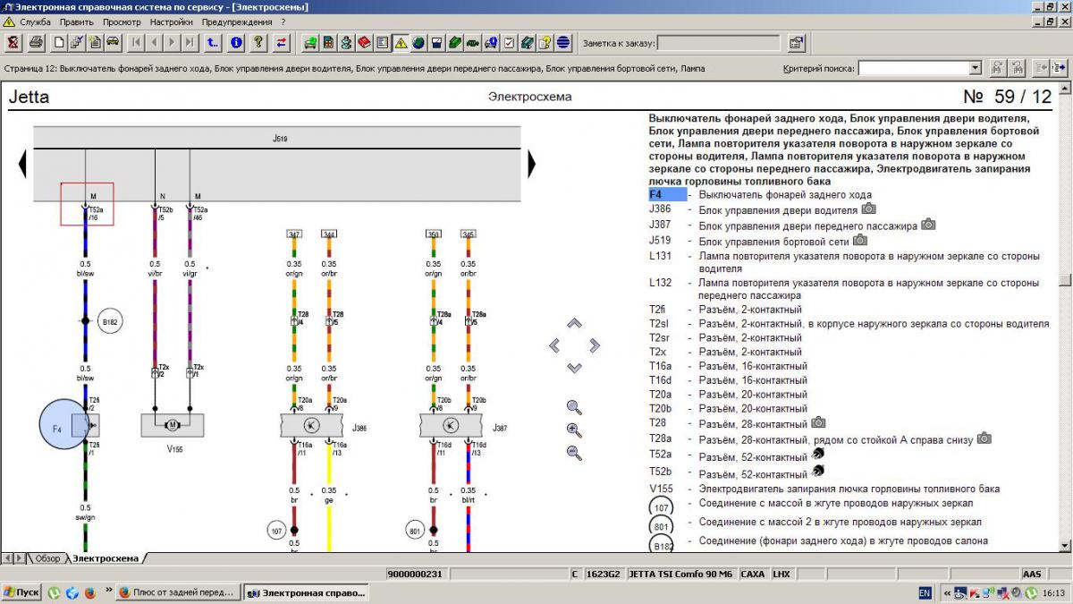
Task: Open the Настройки menu
Action: click(172, 21)
